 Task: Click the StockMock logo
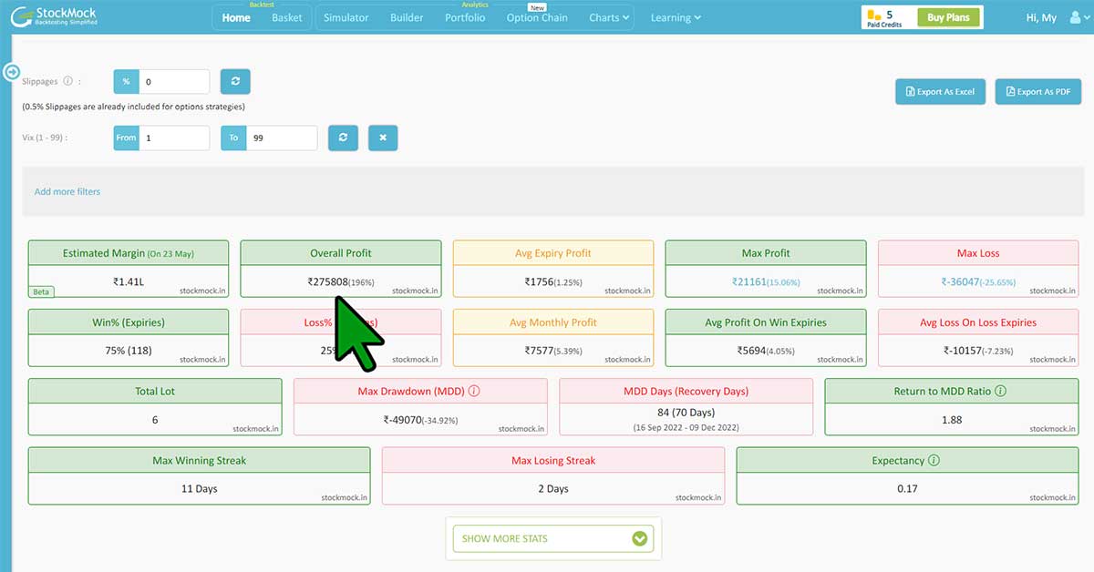click(x=53, y=17)
